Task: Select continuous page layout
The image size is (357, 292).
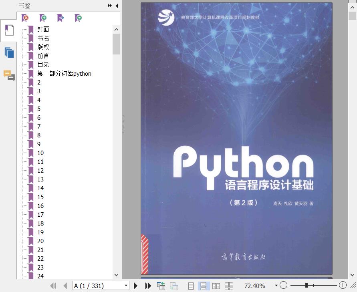Action: [x=203, y=286]
